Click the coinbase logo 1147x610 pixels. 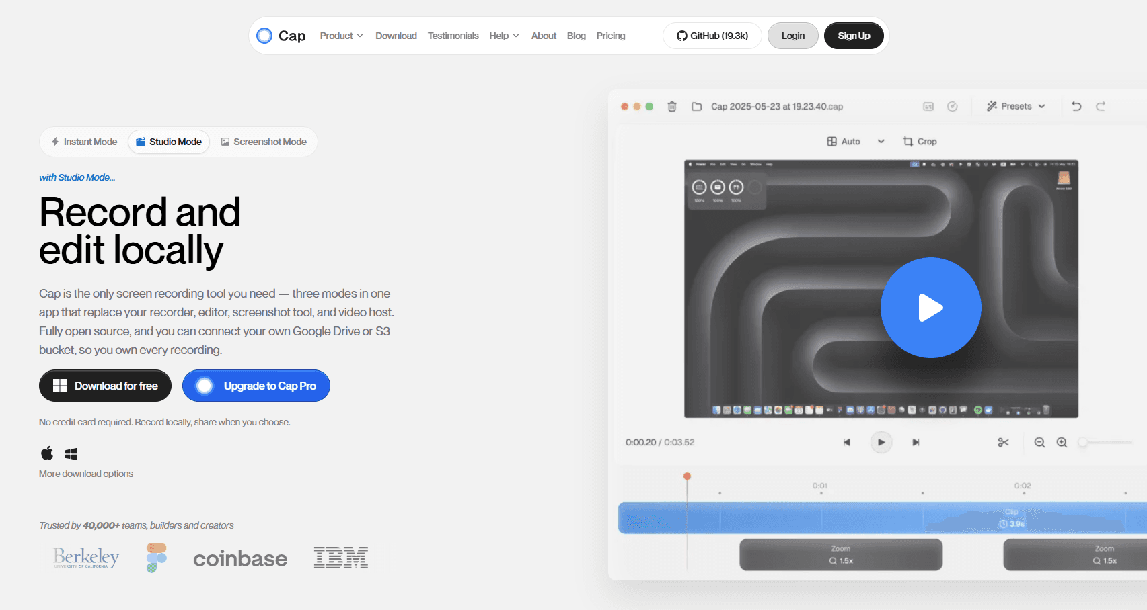240,558
